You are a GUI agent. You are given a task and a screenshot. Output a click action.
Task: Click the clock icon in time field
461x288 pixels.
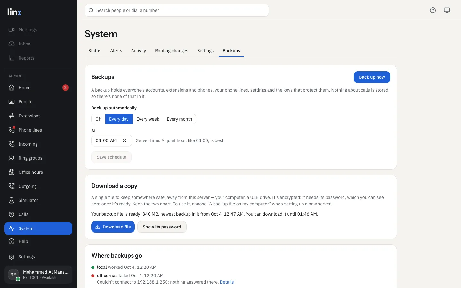click(x=125, y=140)
